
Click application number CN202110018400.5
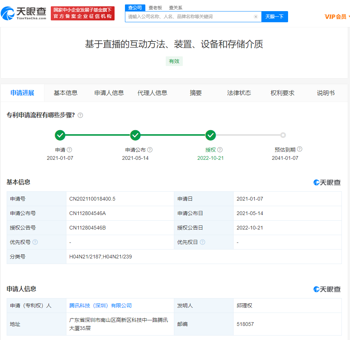(92, 199)
